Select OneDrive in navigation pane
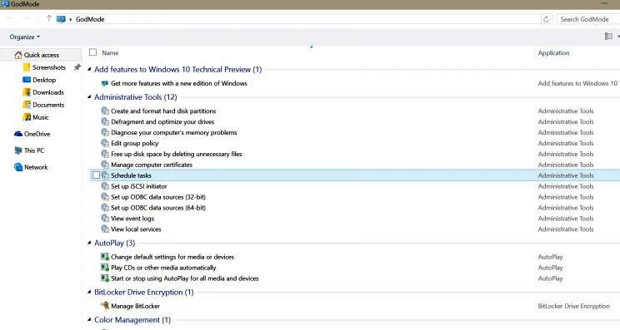The width and height of the screenshot is (620, 330). pos(37,134)
